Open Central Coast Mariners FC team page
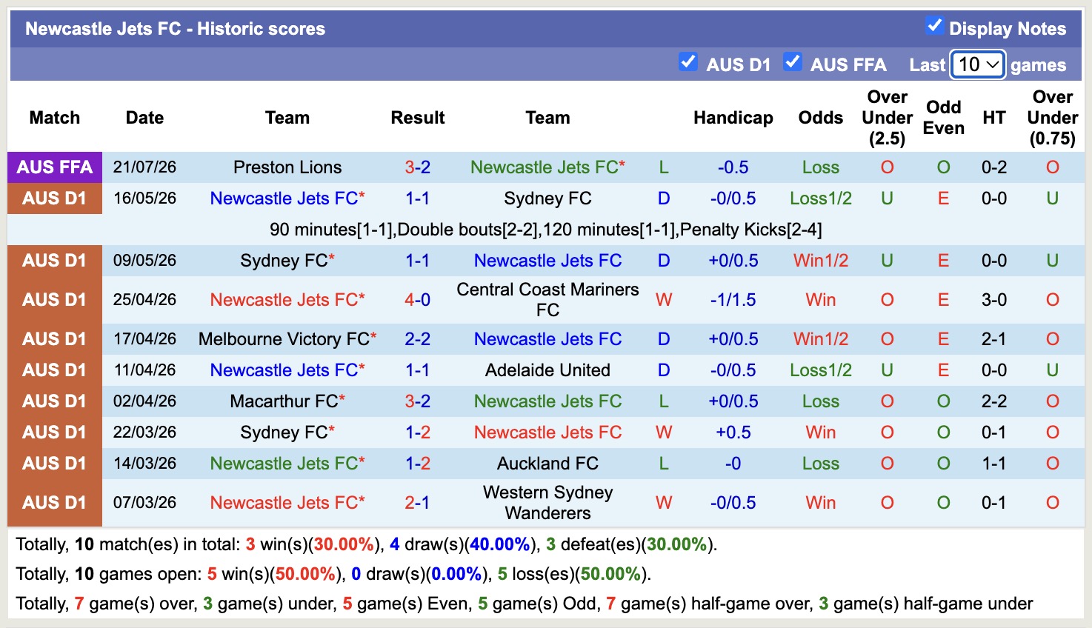The image size is (1092, 628). 547,299
